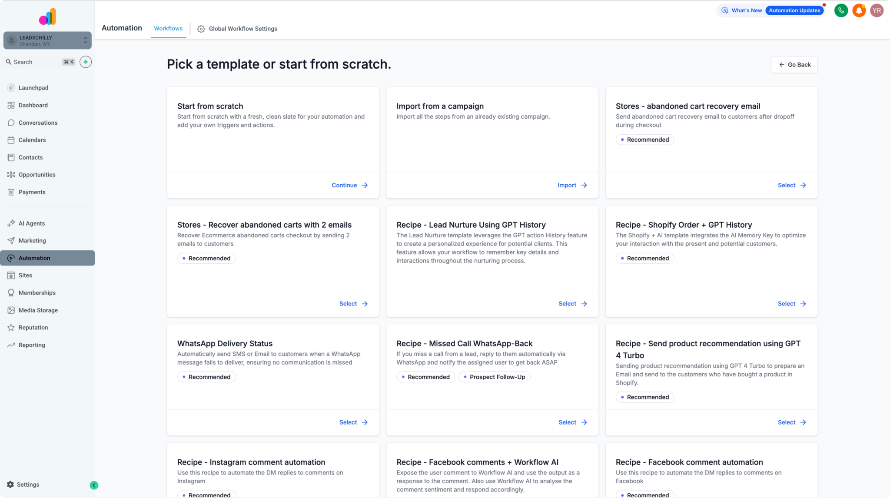Select abandoned cart recovery email template
Image resolution: width=890 pixels, height=498 pixels.
(x=792, y=185)
